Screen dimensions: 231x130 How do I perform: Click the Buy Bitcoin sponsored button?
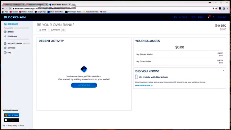[x=12, y=115]
